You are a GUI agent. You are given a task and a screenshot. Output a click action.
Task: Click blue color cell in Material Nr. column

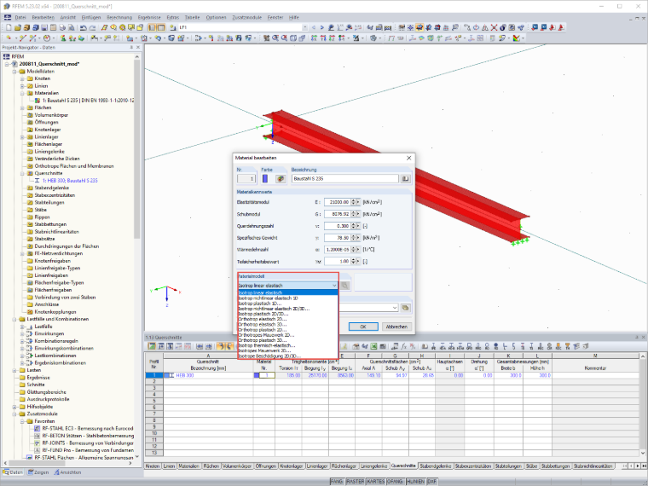(x=257, y=375)
